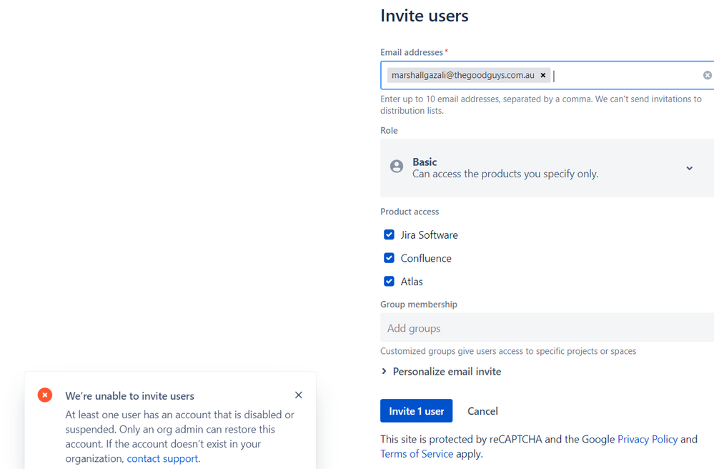Click the Invite 1 user button
The width and height of the screenshot is (714, 469).
click(x=416, y=411)
